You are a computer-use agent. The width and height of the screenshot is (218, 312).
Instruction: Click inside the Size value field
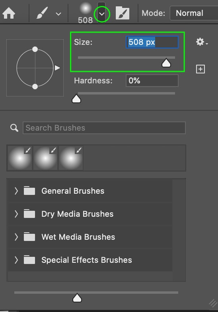(x=152, y=42)
